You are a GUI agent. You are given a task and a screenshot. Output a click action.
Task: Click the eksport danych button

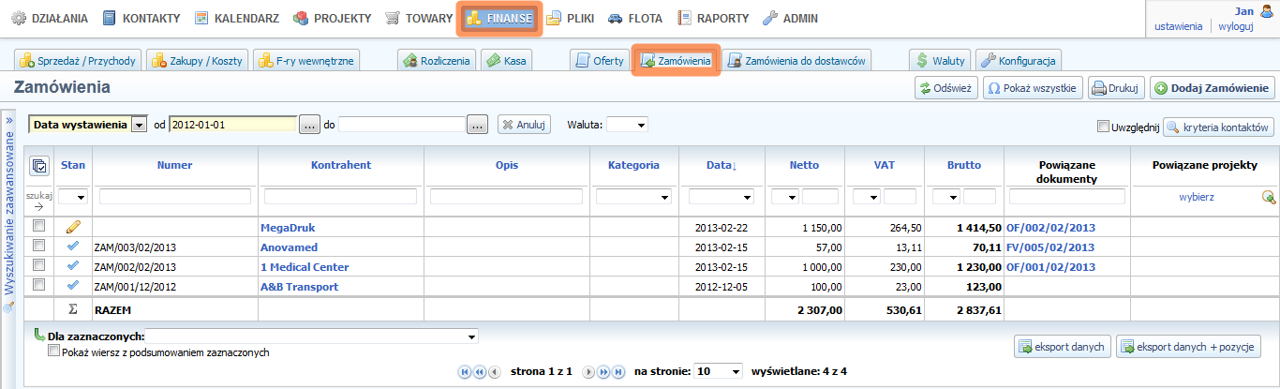pyautogui.click(x=1062, y=346)
